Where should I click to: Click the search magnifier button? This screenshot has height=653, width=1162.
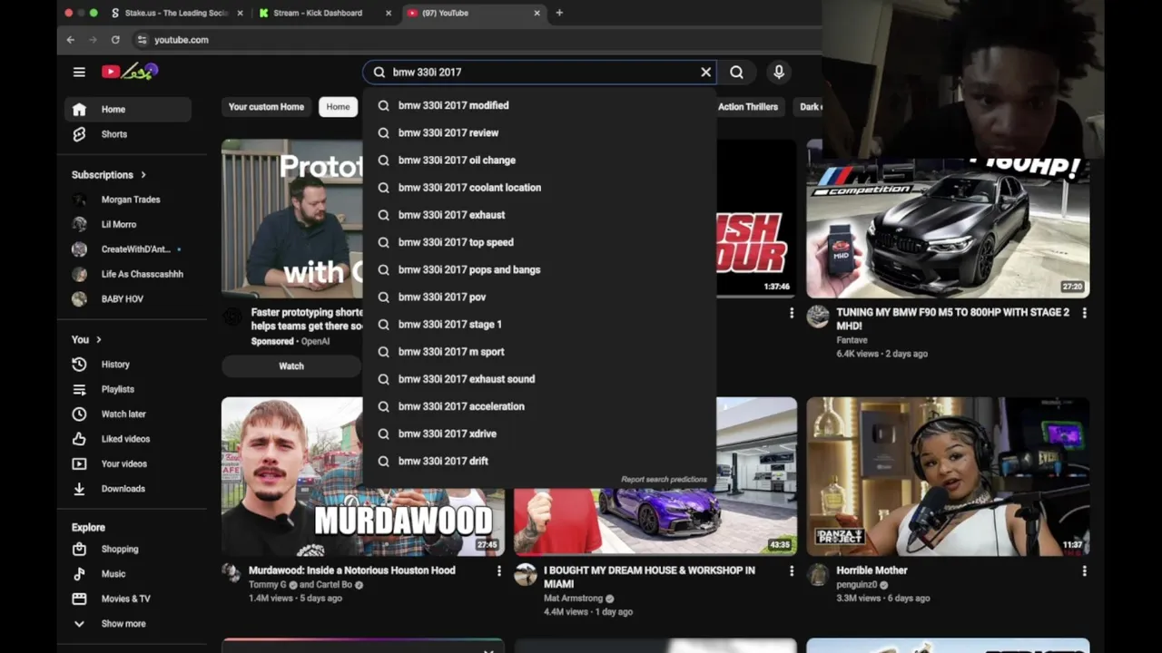click(737, 72)
